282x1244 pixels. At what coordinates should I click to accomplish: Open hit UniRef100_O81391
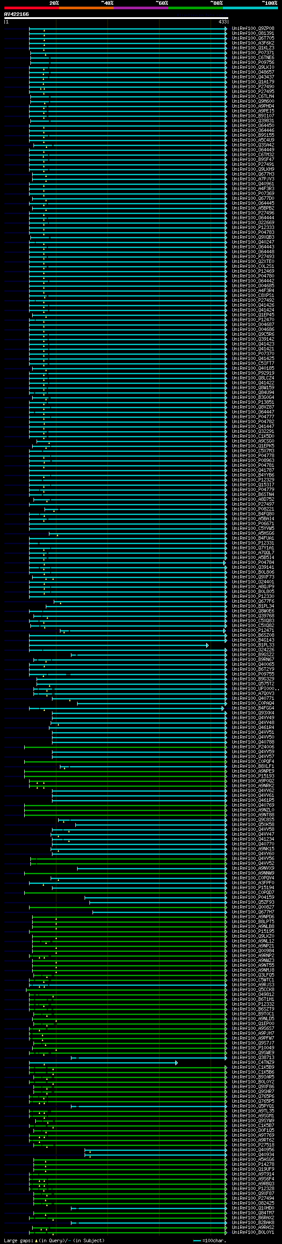point(253,34)
